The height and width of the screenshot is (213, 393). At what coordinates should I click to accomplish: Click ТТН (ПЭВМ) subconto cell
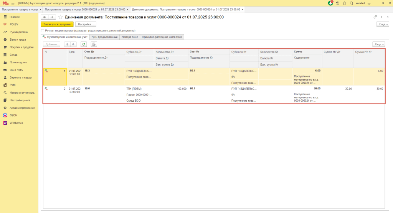[x=139, y=89]
